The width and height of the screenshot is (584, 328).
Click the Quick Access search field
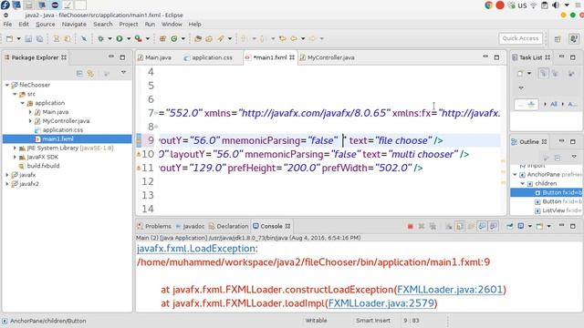click(520, 38)
